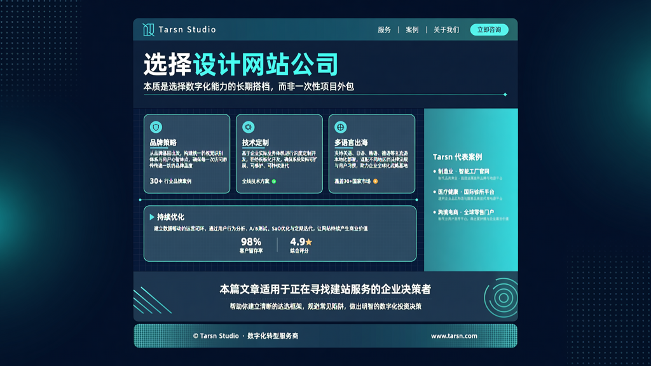This screenshot has height=366, width=651.
Task: Click the Tarsn Studio logo icon
Action: 148,29
